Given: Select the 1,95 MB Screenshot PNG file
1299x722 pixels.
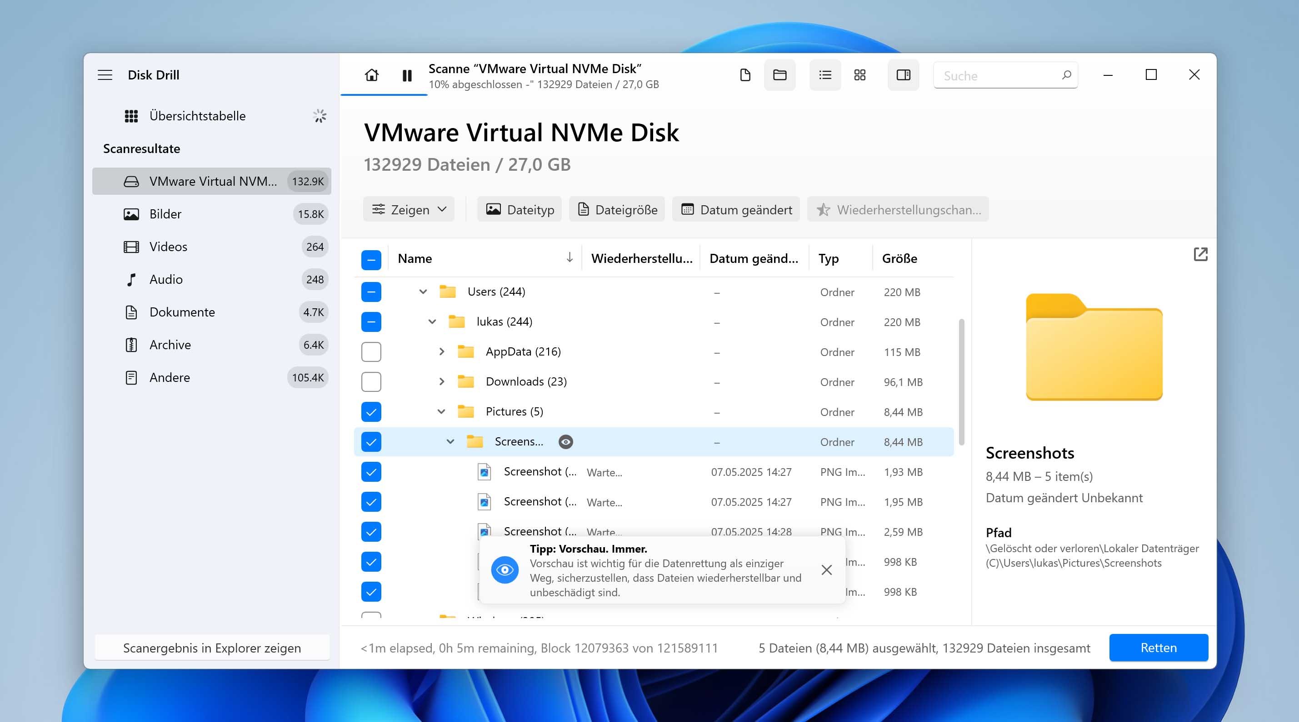Looking at the screenshot, I should pos(654,502).
